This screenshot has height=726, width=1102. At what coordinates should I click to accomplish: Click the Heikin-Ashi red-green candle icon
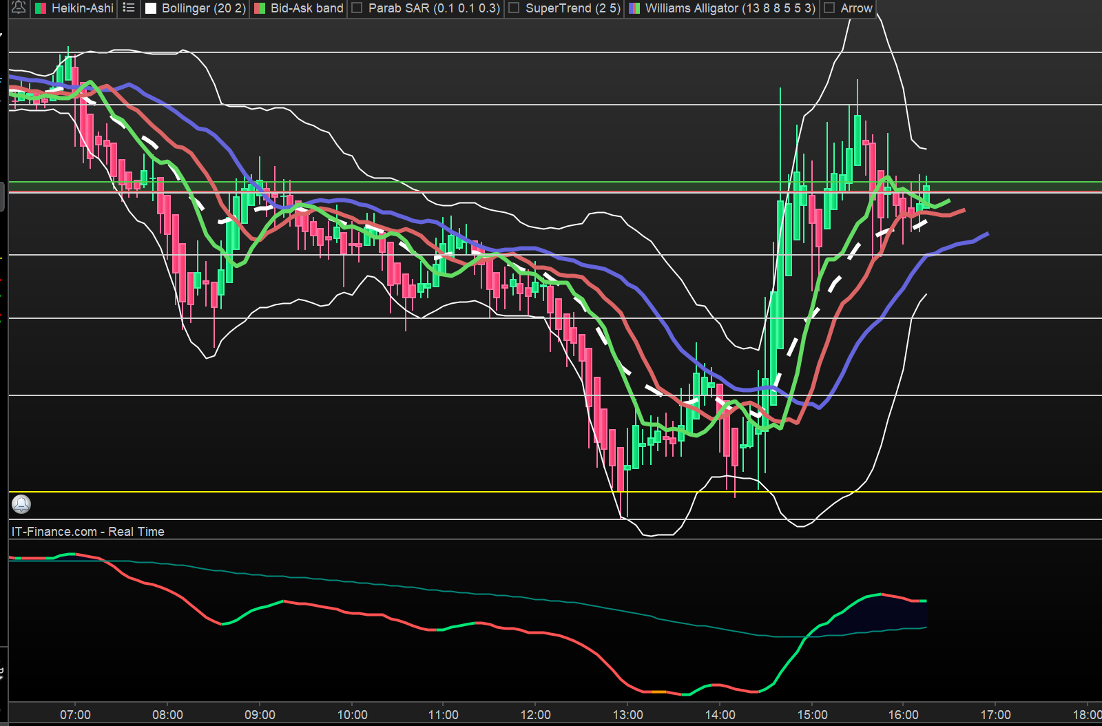click(x=41, y=8)
